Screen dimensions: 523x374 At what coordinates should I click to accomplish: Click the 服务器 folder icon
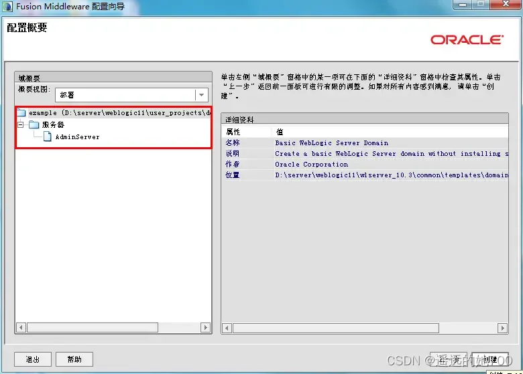(34, 124)
